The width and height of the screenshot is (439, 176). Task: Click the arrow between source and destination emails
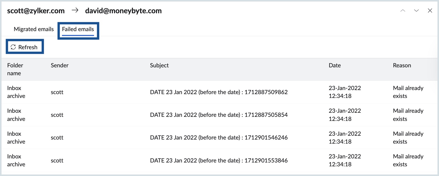click(75, 10)
